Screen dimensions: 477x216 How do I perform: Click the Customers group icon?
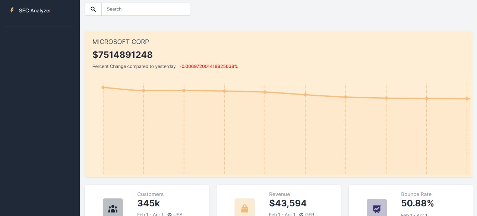coord(113,209)
